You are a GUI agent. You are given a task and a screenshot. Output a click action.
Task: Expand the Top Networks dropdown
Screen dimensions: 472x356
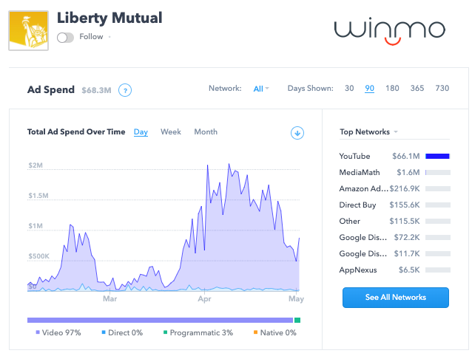[368, 131]
